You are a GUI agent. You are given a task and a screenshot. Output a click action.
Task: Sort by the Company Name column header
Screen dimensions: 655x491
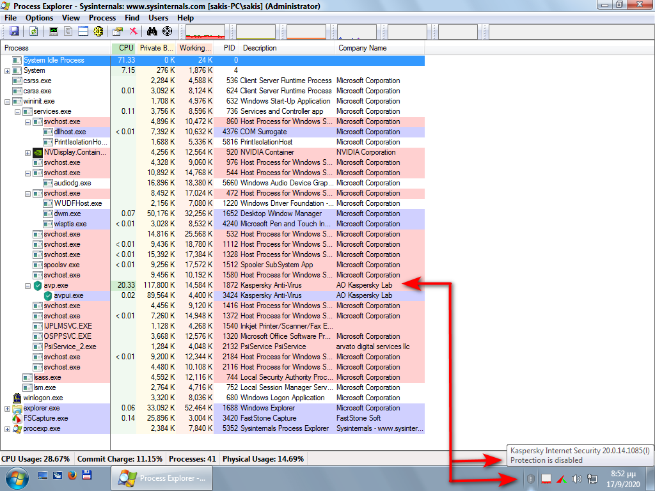tap(380, 48)
